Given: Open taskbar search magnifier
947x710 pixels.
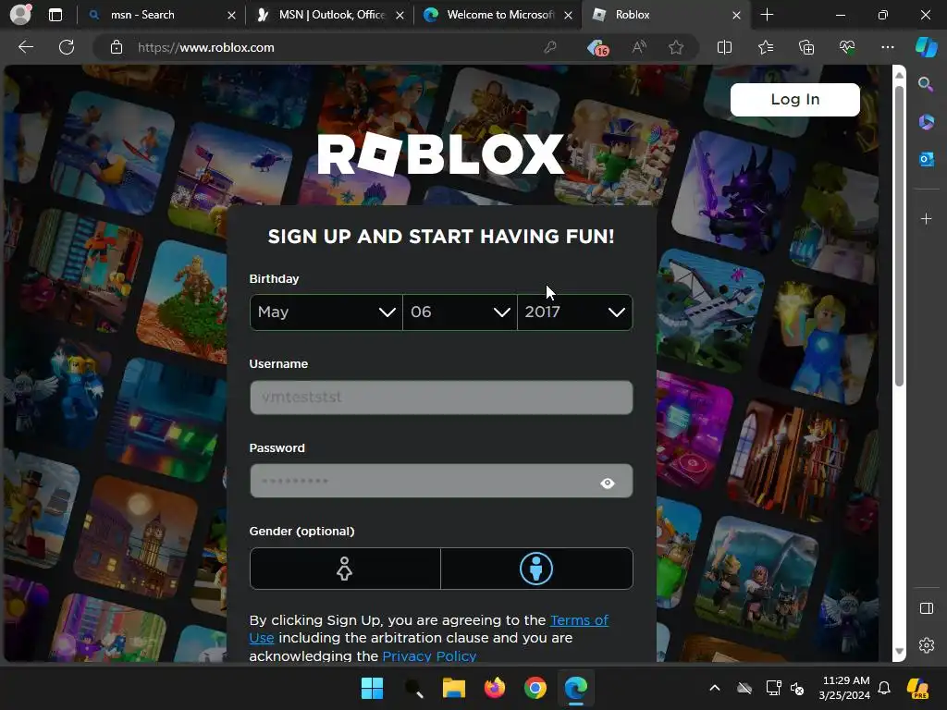Looking at the screenshot, I should click(x=413, y=688).
